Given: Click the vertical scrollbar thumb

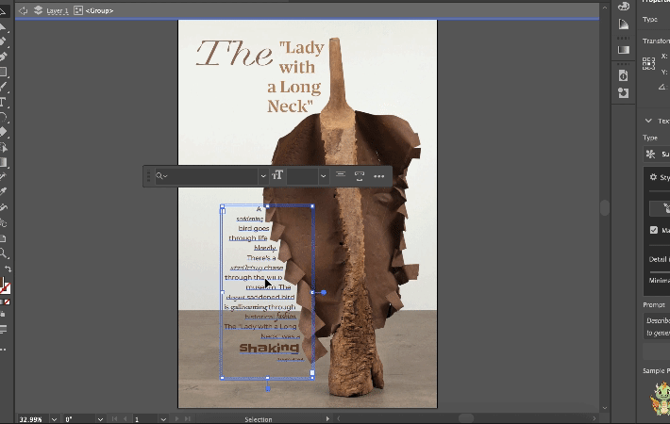Looking at the screenshot, I should (x=604, y=207).
